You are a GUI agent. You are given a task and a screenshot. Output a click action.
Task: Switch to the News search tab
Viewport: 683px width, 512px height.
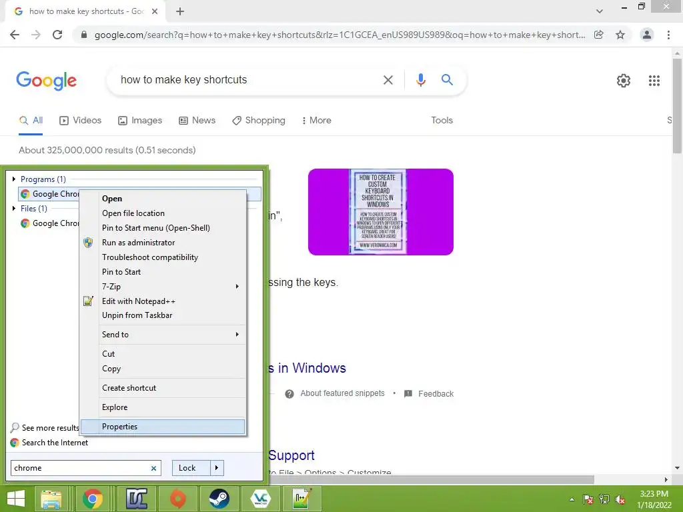click(x=197, y=120)
